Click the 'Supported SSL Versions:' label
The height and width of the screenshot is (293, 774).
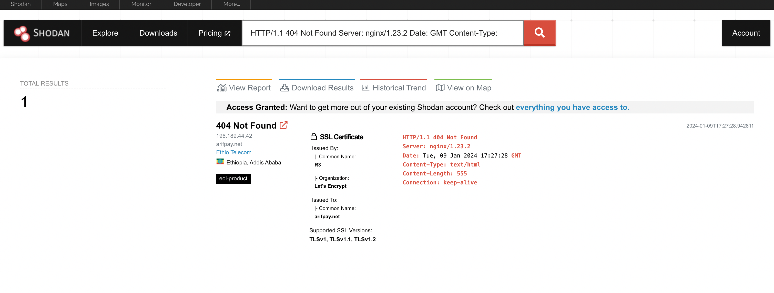(340, 230)
